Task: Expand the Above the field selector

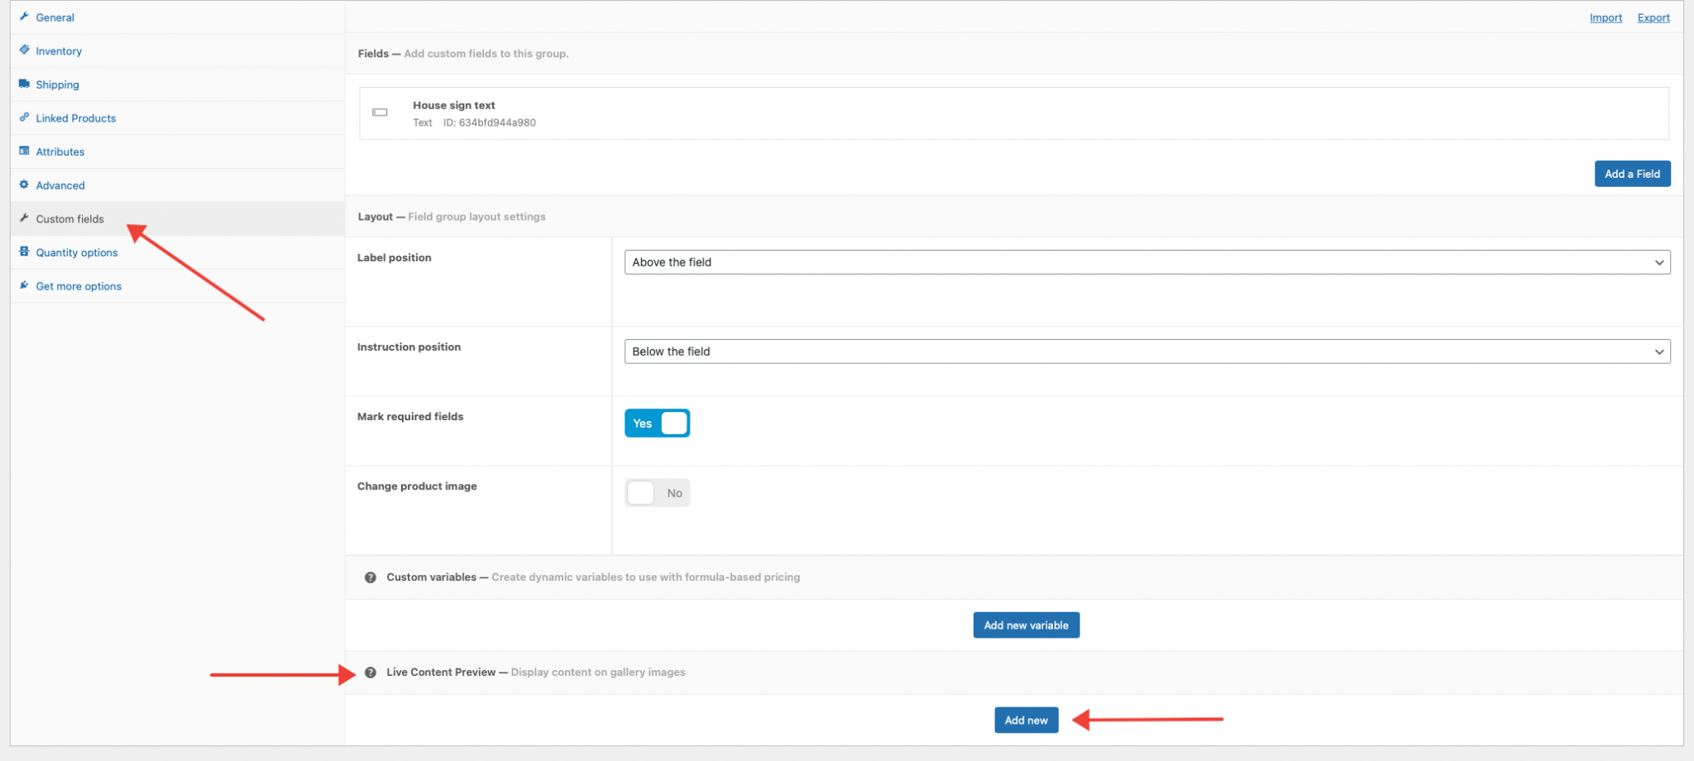Action: (1146, 261)
